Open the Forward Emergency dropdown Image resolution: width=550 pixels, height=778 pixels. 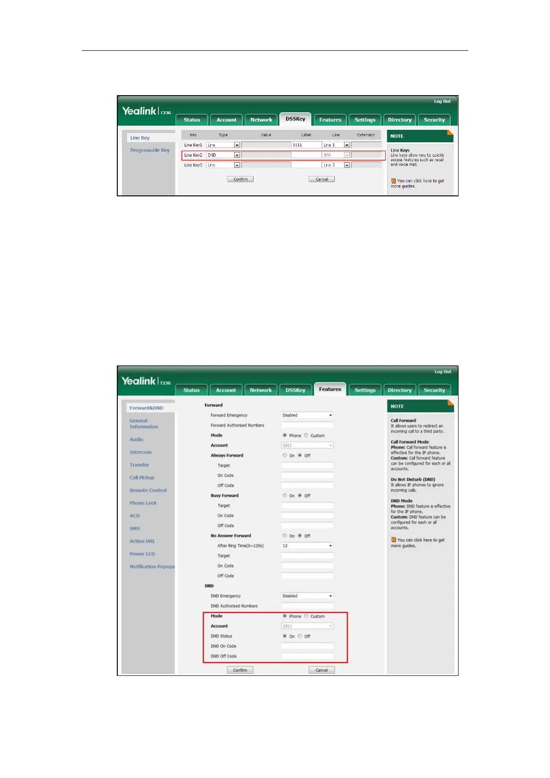[x=307, y=415]
